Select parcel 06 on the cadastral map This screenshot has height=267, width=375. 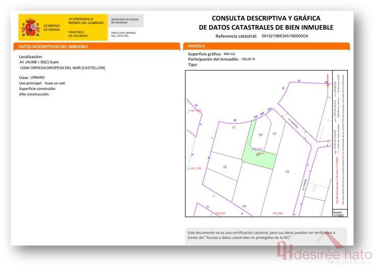(224, 166)
